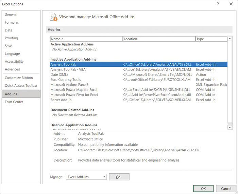238x194 pixels.
Task: Click the EXCELPLUGINSHELL.DLL location cell
Action: (157, 90)
